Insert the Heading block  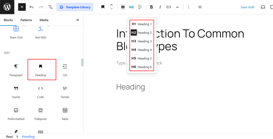pyautogui.click(x=41, y=70)
